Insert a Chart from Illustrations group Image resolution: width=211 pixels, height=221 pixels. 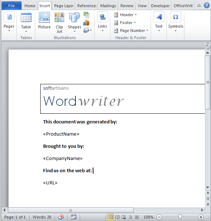click(86, 23)
